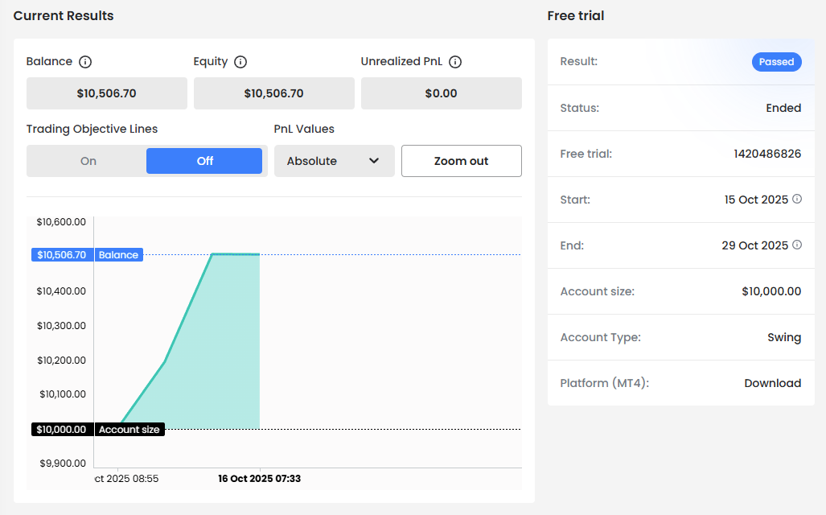
Task: Click the Equity info icon
Action: [x=240, y=62]
